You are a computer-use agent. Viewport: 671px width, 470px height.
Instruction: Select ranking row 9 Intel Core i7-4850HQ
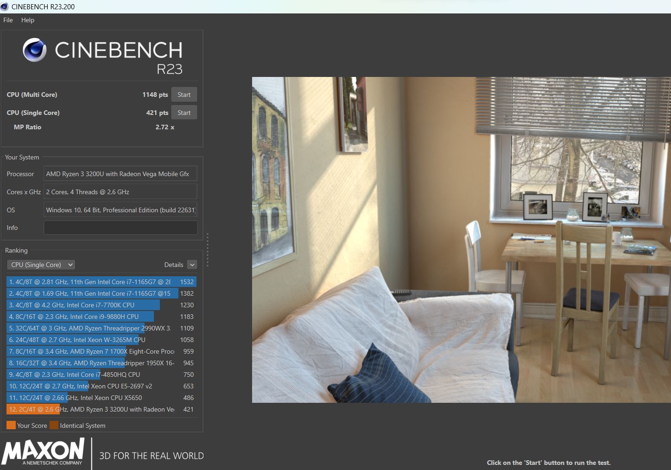[101, 375]
